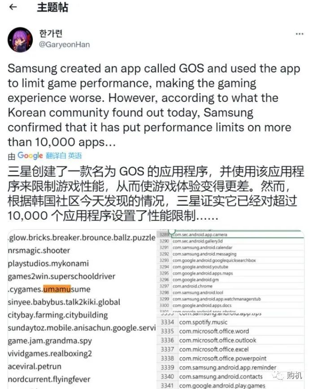
Task: Open the bottom-right spreadsheet image
Action: click(230, 351)
